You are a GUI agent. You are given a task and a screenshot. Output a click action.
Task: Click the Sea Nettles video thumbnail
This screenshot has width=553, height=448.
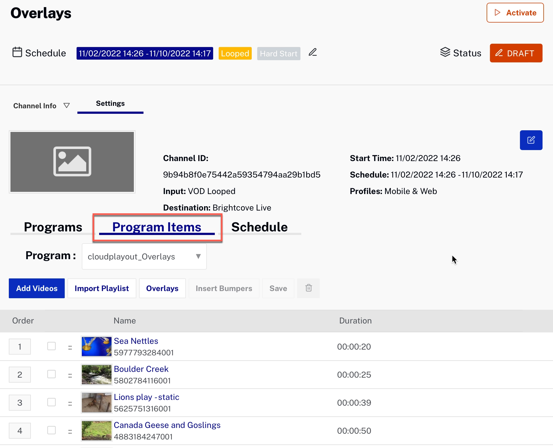pos(96,347)
